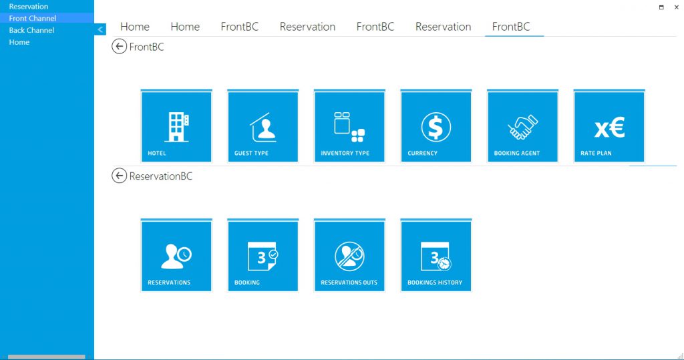Click the sidebar horizontal scrollbar
The image size is (684, 360).
[x=47, y=357]
